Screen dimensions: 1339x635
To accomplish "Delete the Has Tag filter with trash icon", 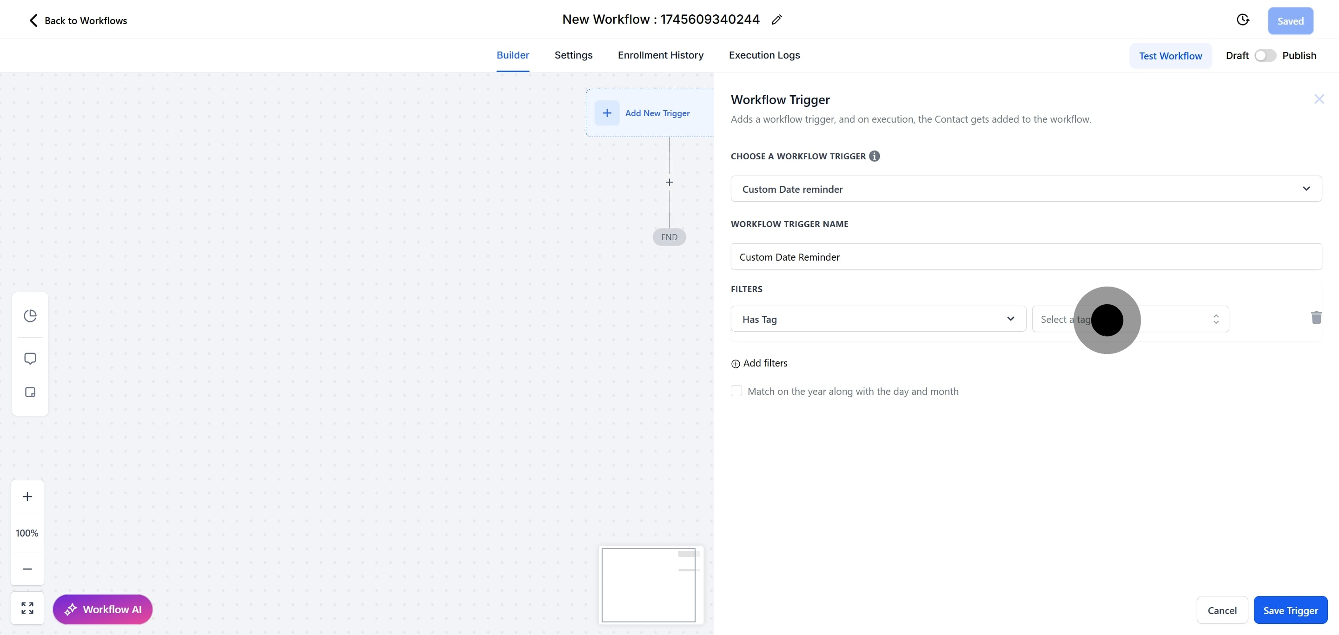I will coord(1316,318).
